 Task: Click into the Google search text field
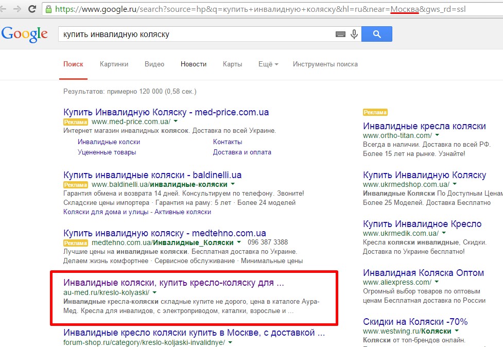pyautogui.click(x=196, y=34)
